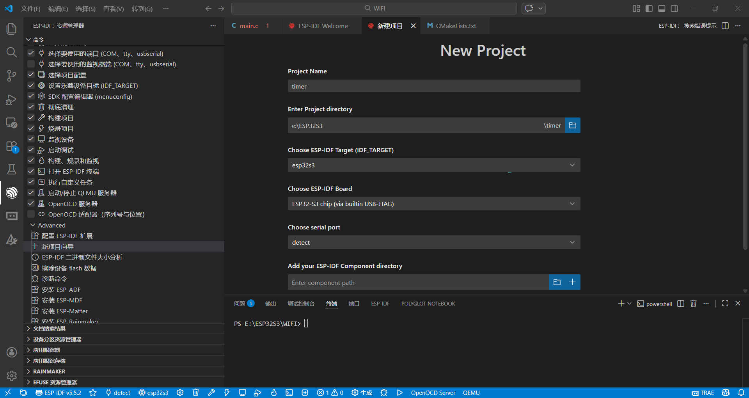Image resolution: width=749 pixels, height=398 pixels.
Task: Toggle checkbox for SDK menuconfig command
Action: tap(31, 96)
